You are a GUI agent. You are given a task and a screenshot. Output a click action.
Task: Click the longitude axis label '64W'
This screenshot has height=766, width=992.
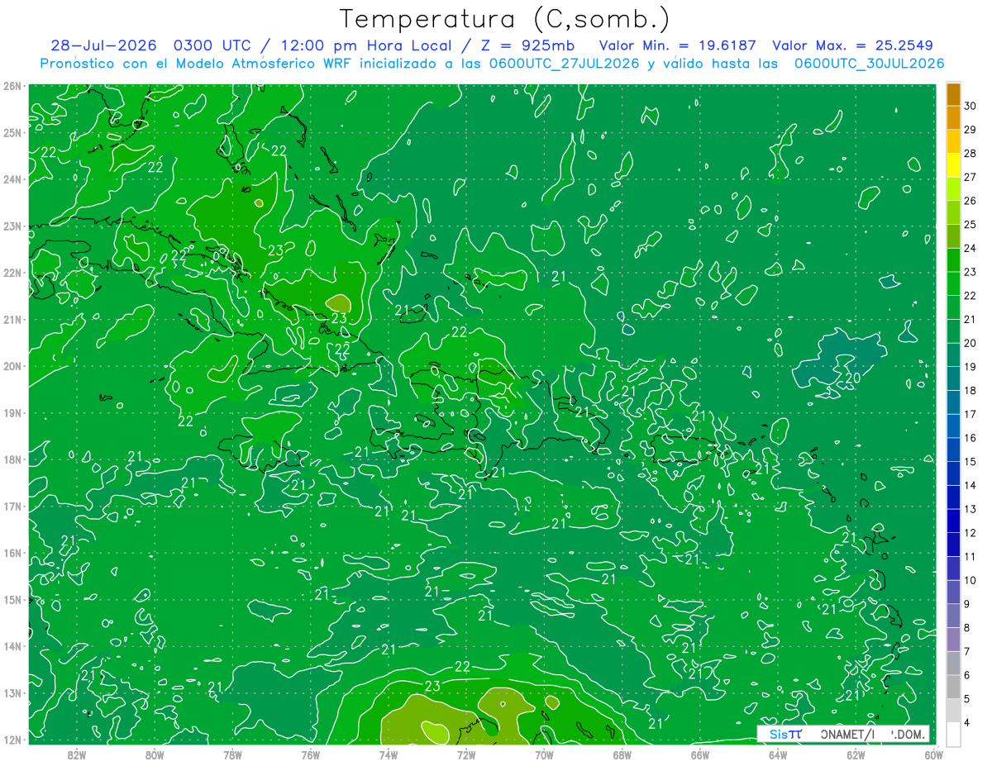coord(778,754)
